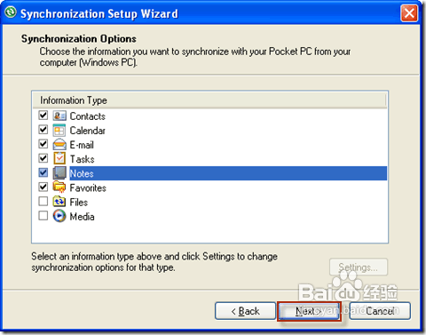Screen dimensions: 426x335
Task: Enable the Media checkbox
Action: 43,216
